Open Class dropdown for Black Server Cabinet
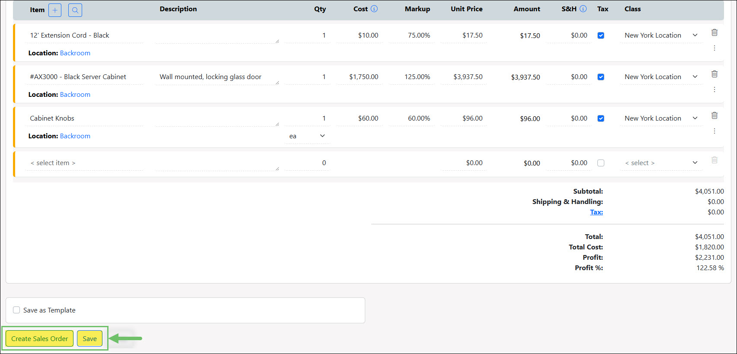 (x=661, y=77)
